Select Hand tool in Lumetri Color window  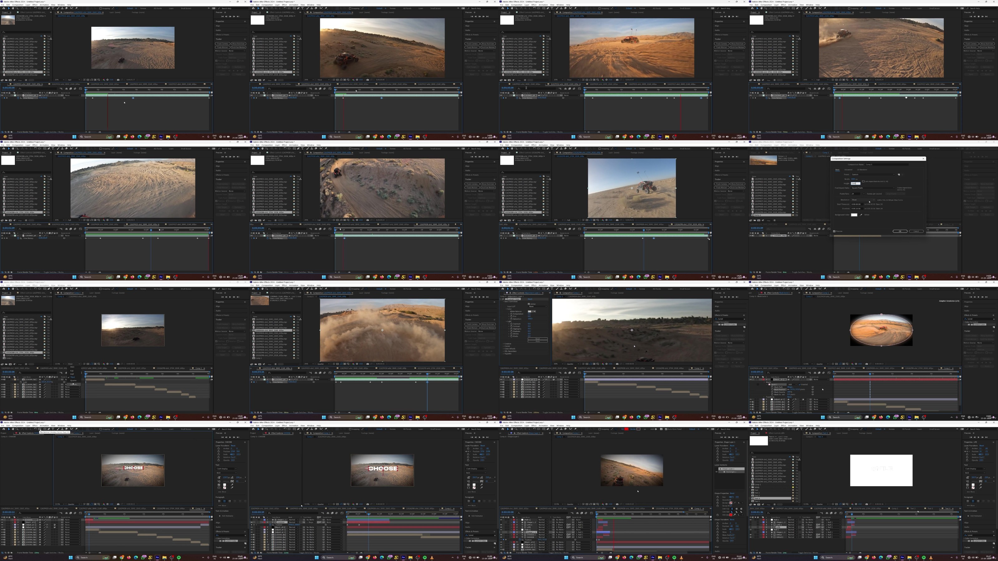point(512,289)
